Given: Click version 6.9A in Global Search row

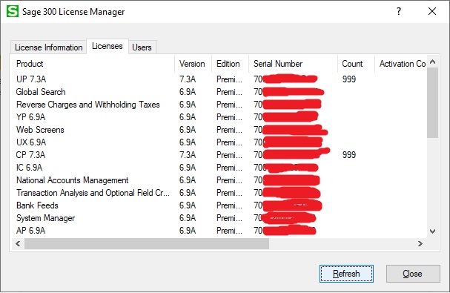Looking at the screenshot, I should click(188, 92).
